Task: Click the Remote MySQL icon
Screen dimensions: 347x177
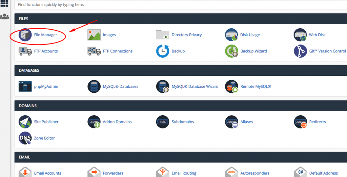Action: coord(231,87)
